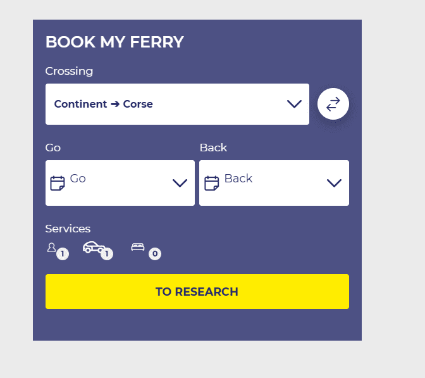Click inside the Go date field
This screenshot has width=425, height=378.
click(114, 183)
